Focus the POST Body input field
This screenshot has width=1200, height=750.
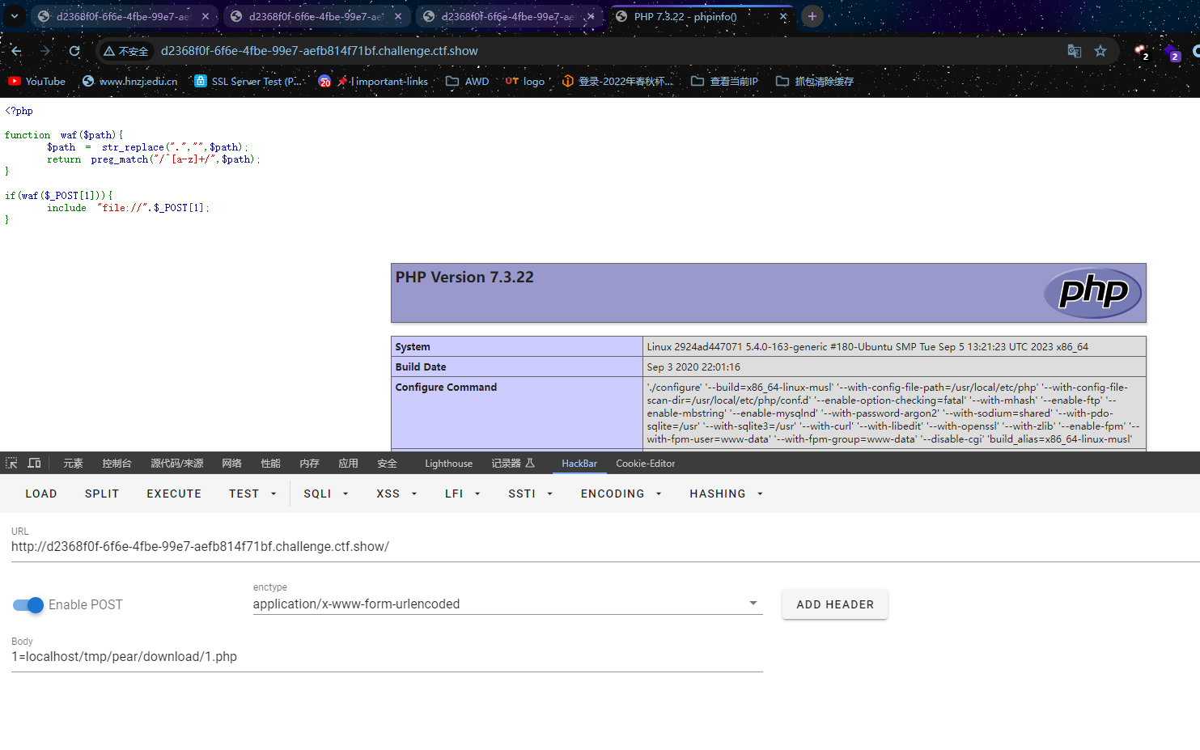click(387, 657)
